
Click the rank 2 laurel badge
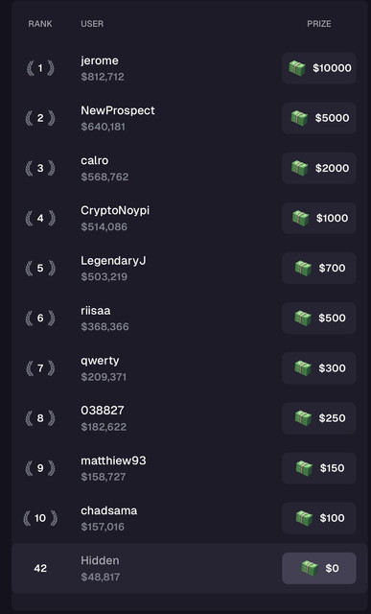40,118
